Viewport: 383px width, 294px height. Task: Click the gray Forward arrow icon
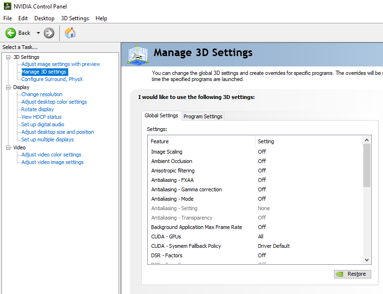[49, 33]
